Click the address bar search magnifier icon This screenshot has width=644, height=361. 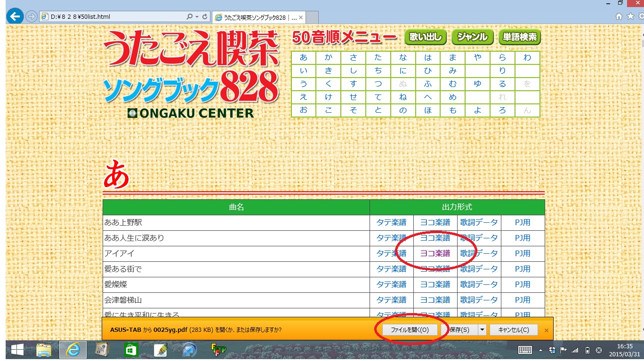click(189, 17)
